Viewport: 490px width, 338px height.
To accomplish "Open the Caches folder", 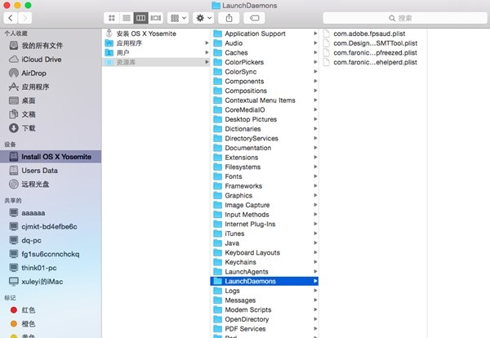I will click(x=265, y=53).
